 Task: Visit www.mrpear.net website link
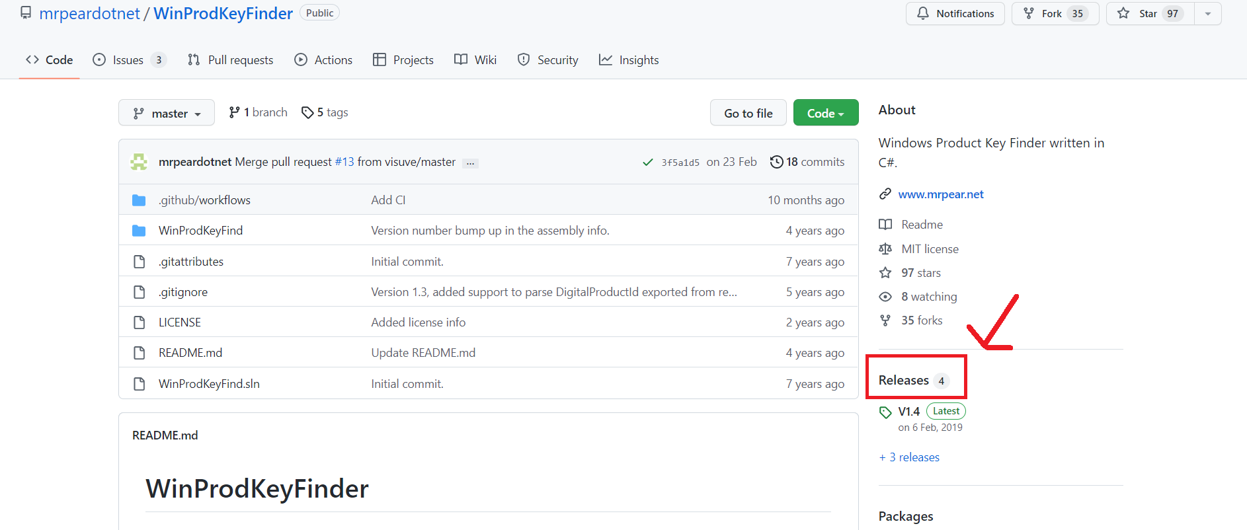[941, 194]
